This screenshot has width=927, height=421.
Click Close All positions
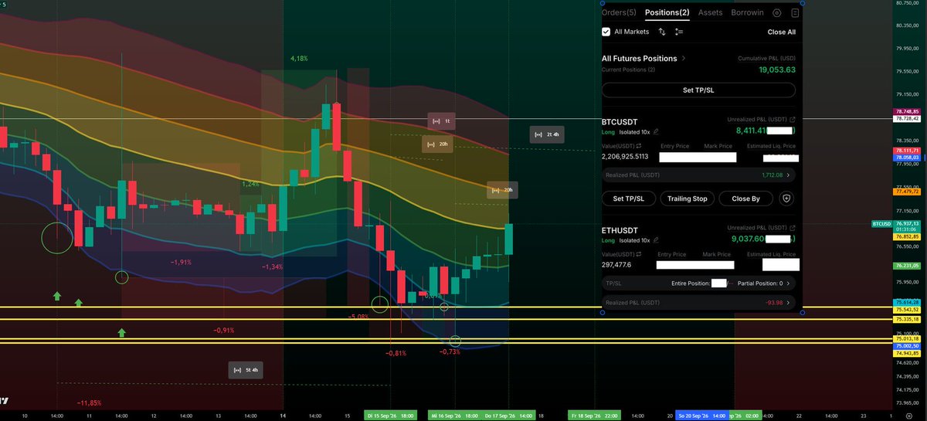781,32
